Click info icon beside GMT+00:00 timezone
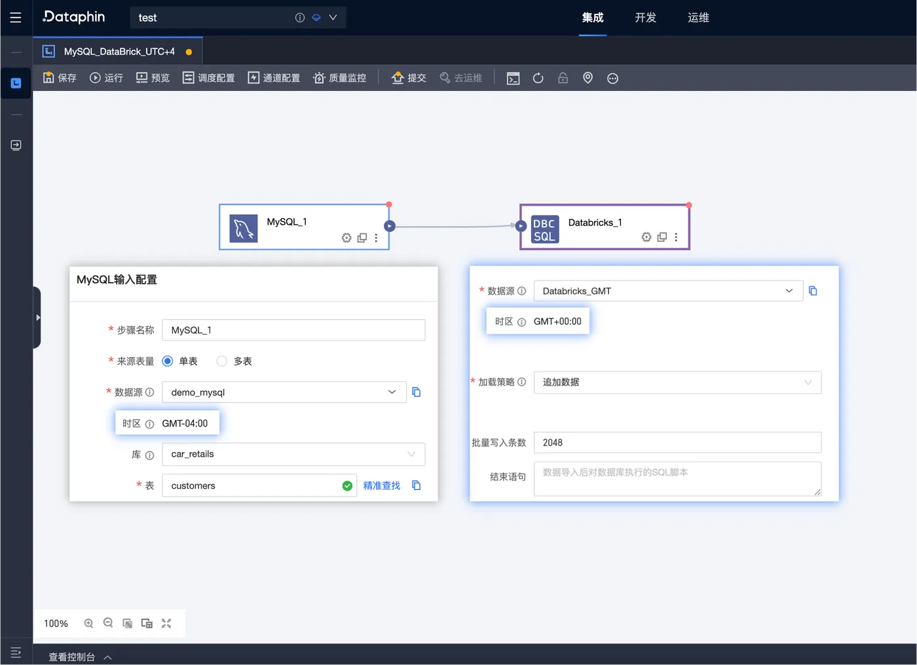The width and height of the screenshot is (917, 665). coord(521,322)
